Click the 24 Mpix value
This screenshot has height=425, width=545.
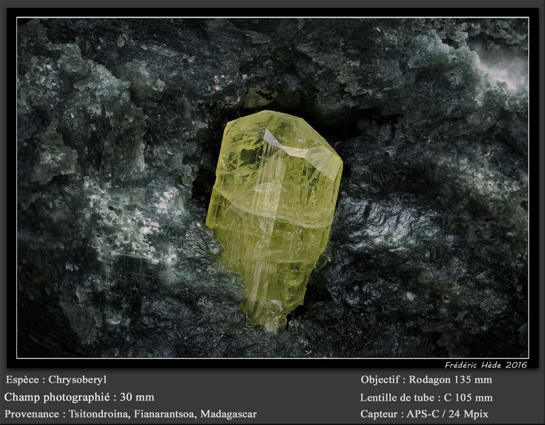tap(468, 414)
